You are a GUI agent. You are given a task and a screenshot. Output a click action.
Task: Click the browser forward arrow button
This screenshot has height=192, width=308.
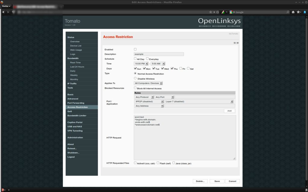[8, 12]
